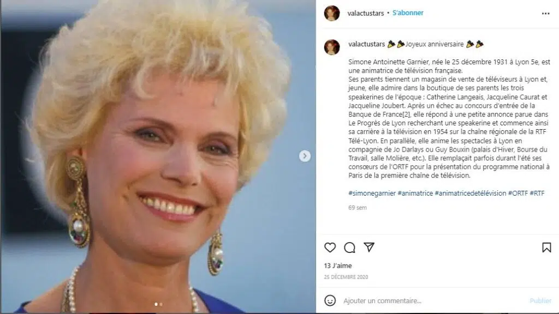This screenshot has height=314, width=559.
Task: Open #RTF hashtag
Action: tap(537, 193)
